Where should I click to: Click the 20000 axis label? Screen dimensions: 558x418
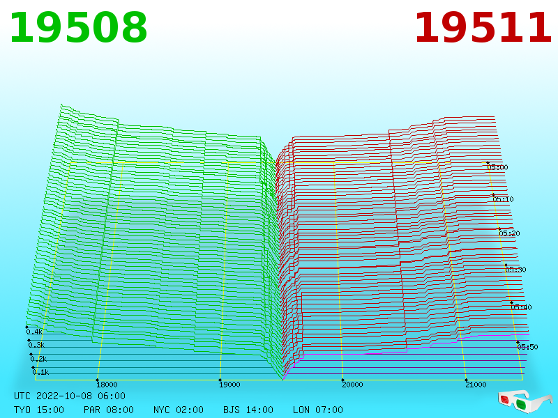point(352,385)
